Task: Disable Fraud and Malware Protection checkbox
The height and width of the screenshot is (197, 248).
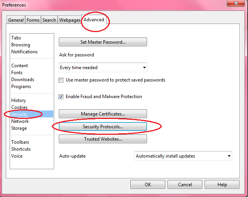Action: coord(61,97)
